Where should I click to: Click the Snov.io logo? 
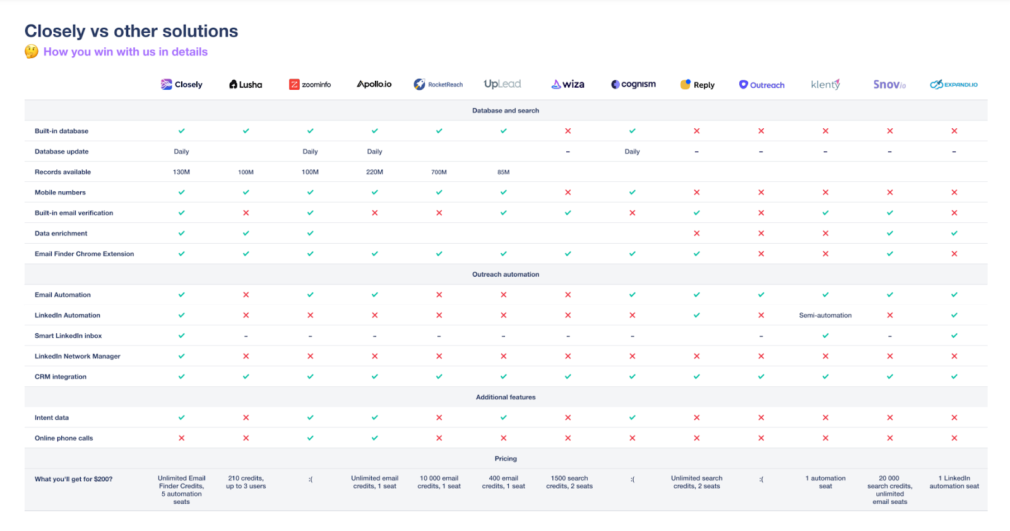[x=890, y=85]
